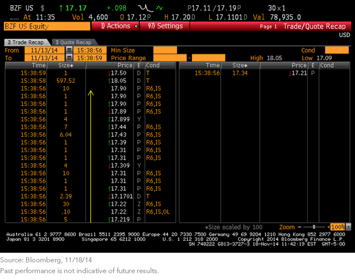Click the 17.50 trade price
The height and width of the screenshot is (280, 355).
(x=118, y=73)
